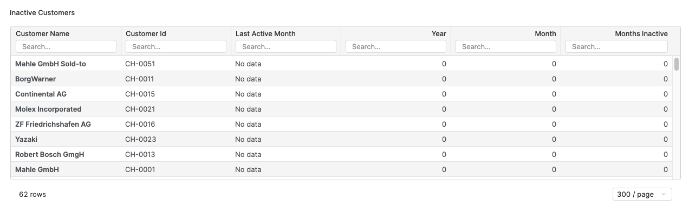
Task: Click the 62 rows count label
Action: (32, 194)
